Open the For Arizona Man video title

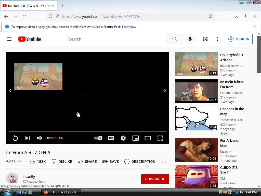pyautogui.click(x=229, y=143)
